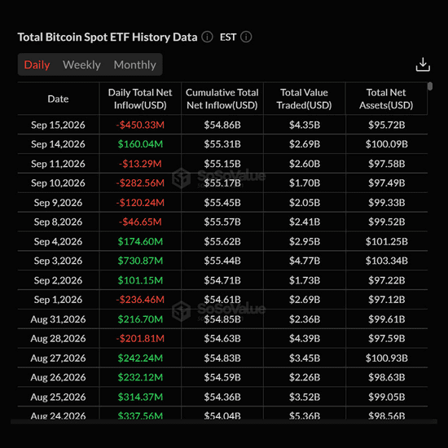
Task: Select the $54.86B cumulative value
Action: [222, 125]
